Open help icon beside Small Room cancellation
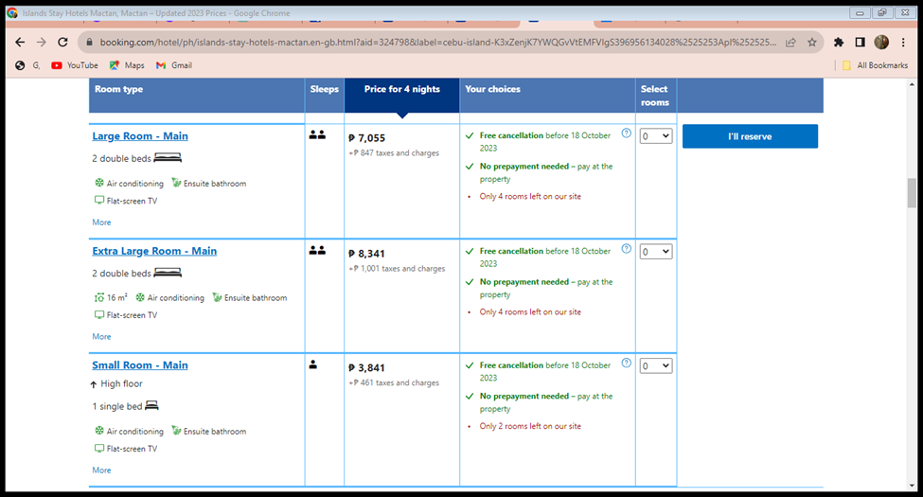This screenshot has height=497, width=923. [627, 363]
